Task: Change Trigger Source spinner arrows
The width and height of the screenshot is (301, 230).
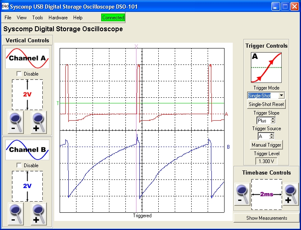Action: pos(271,136)
